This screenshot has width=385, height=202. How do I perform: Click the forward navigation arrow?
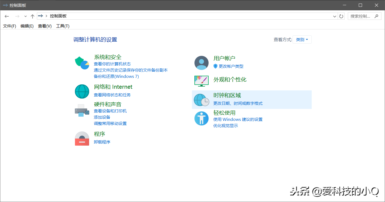[17, 16]
